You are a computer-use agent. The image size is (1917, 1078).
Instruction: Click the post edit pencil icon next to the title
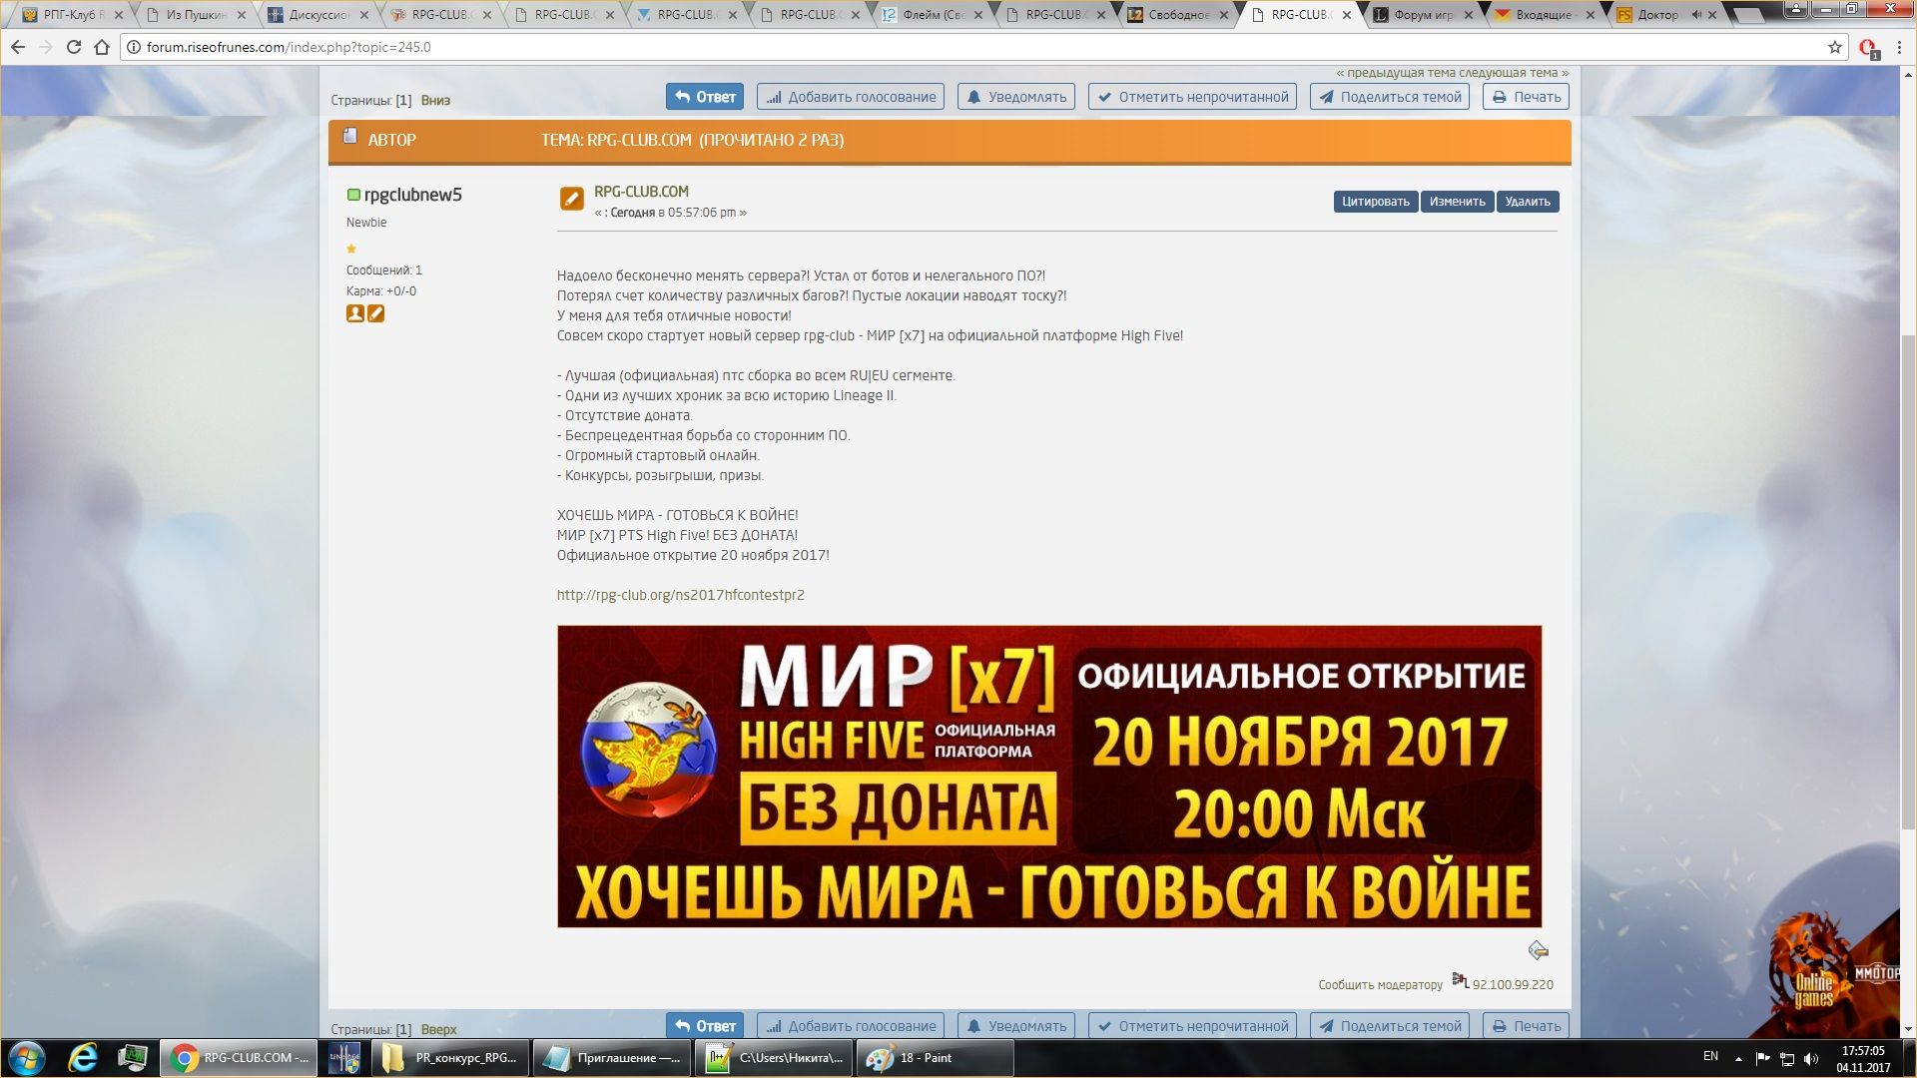(x=571, y=200)
